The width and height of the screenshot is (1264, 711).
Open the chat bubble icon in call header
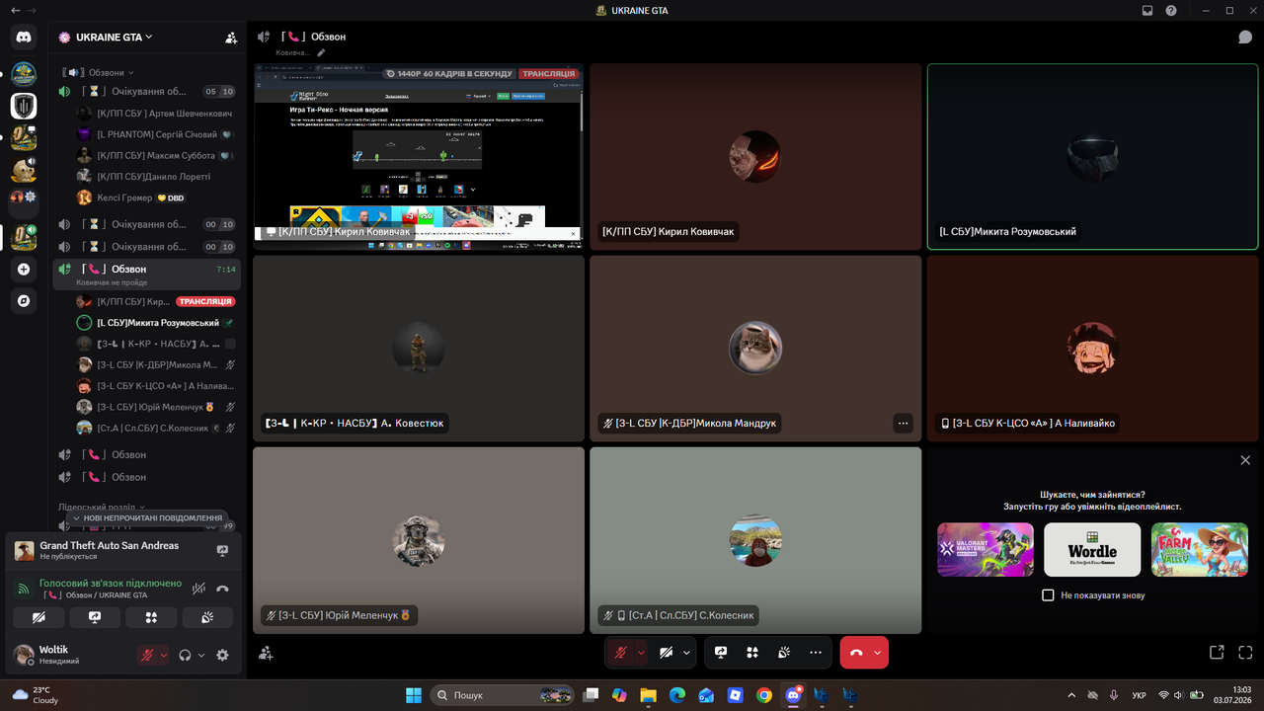click(1245, 37)
